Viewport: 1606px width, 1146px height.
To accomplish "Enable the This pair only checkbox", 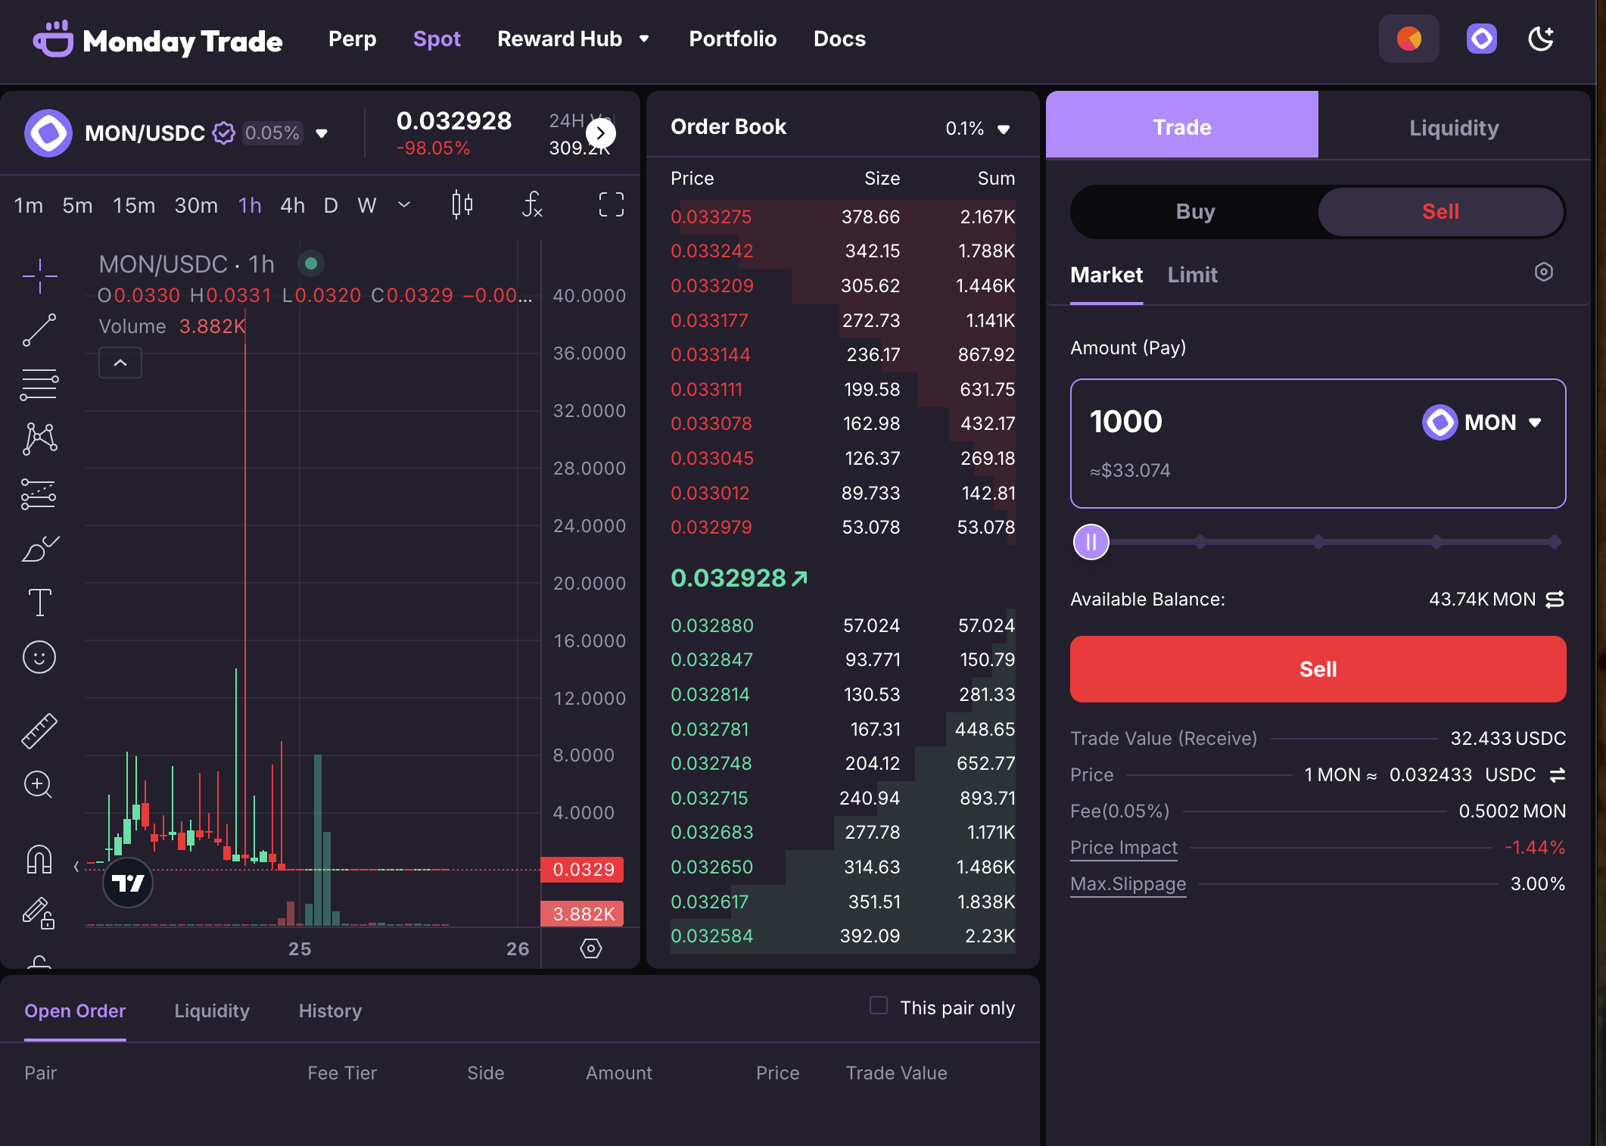I will coord(879,1006).
